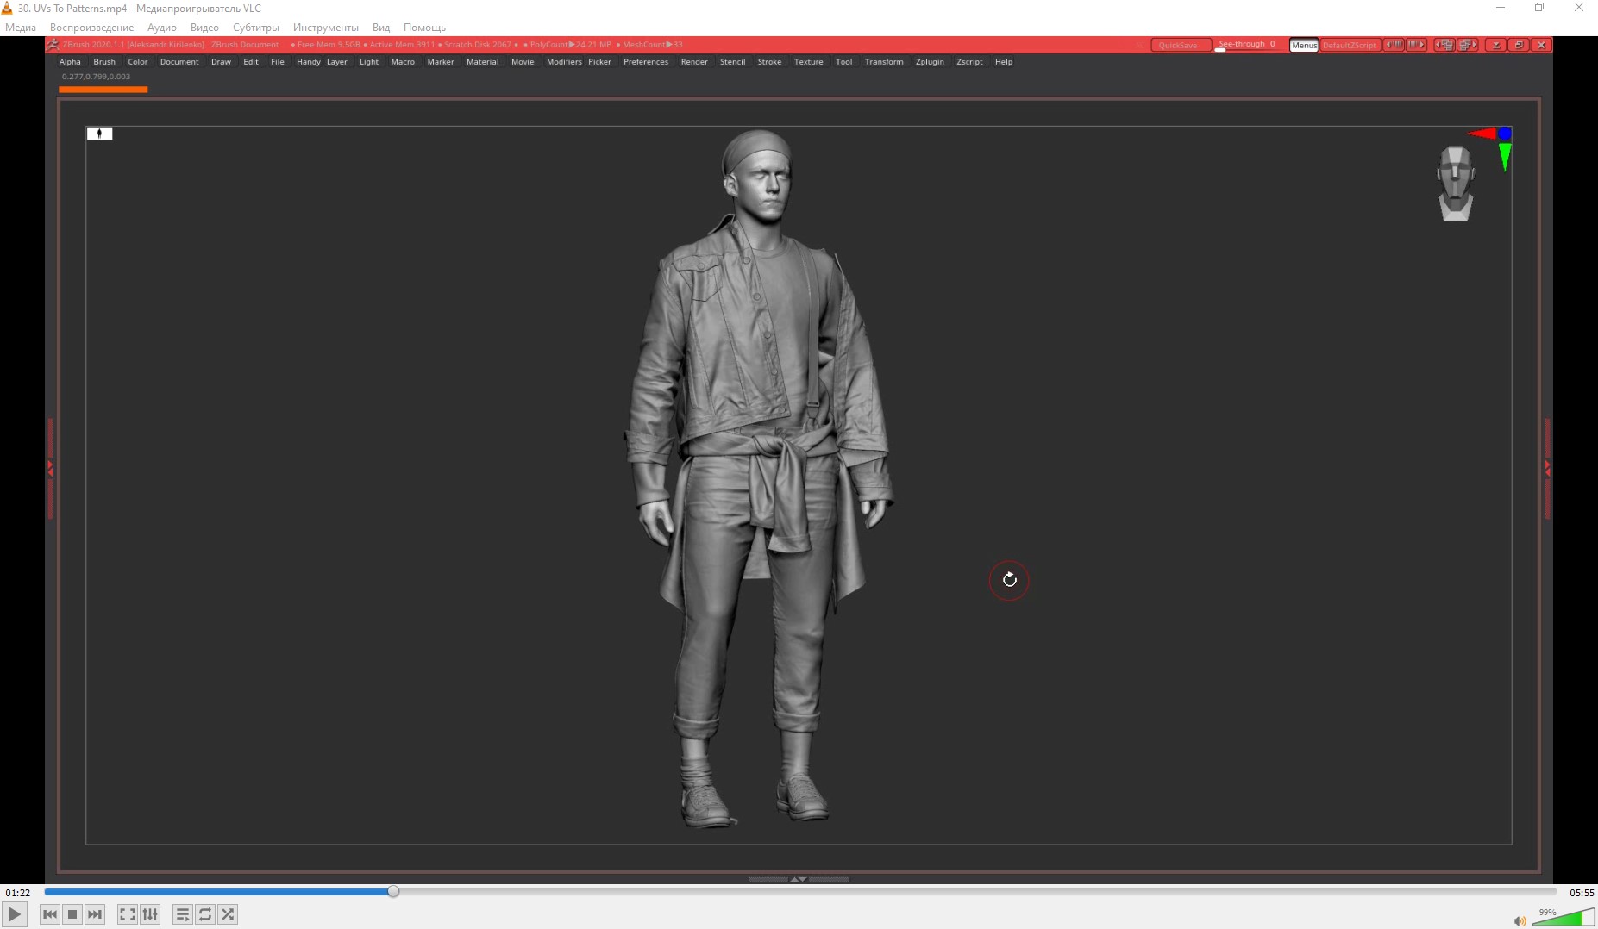Click the video seek bar handle
This screenshot has height=929, width=1598.
pyautogui.click(x=393, y=891)
